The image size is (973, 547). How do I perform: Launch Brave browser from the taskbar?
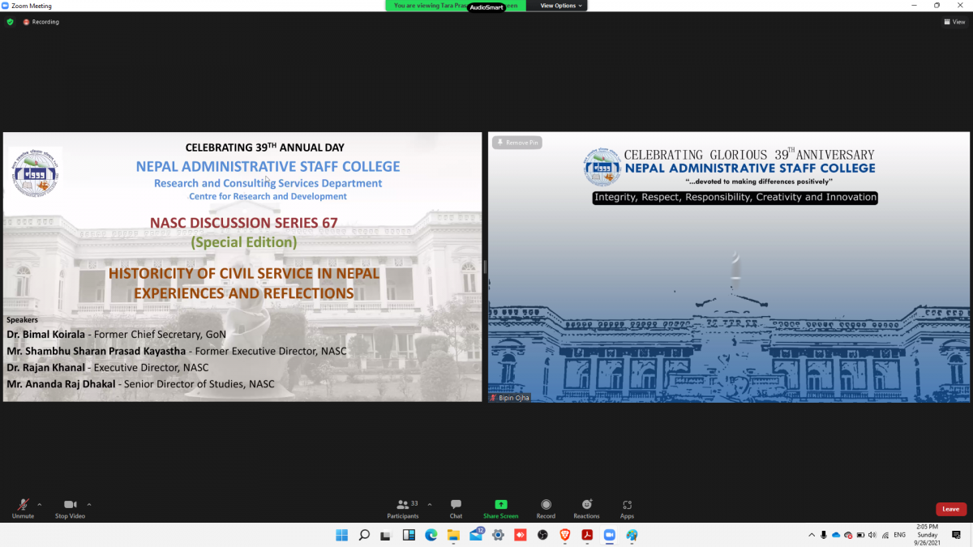[565, 535]
